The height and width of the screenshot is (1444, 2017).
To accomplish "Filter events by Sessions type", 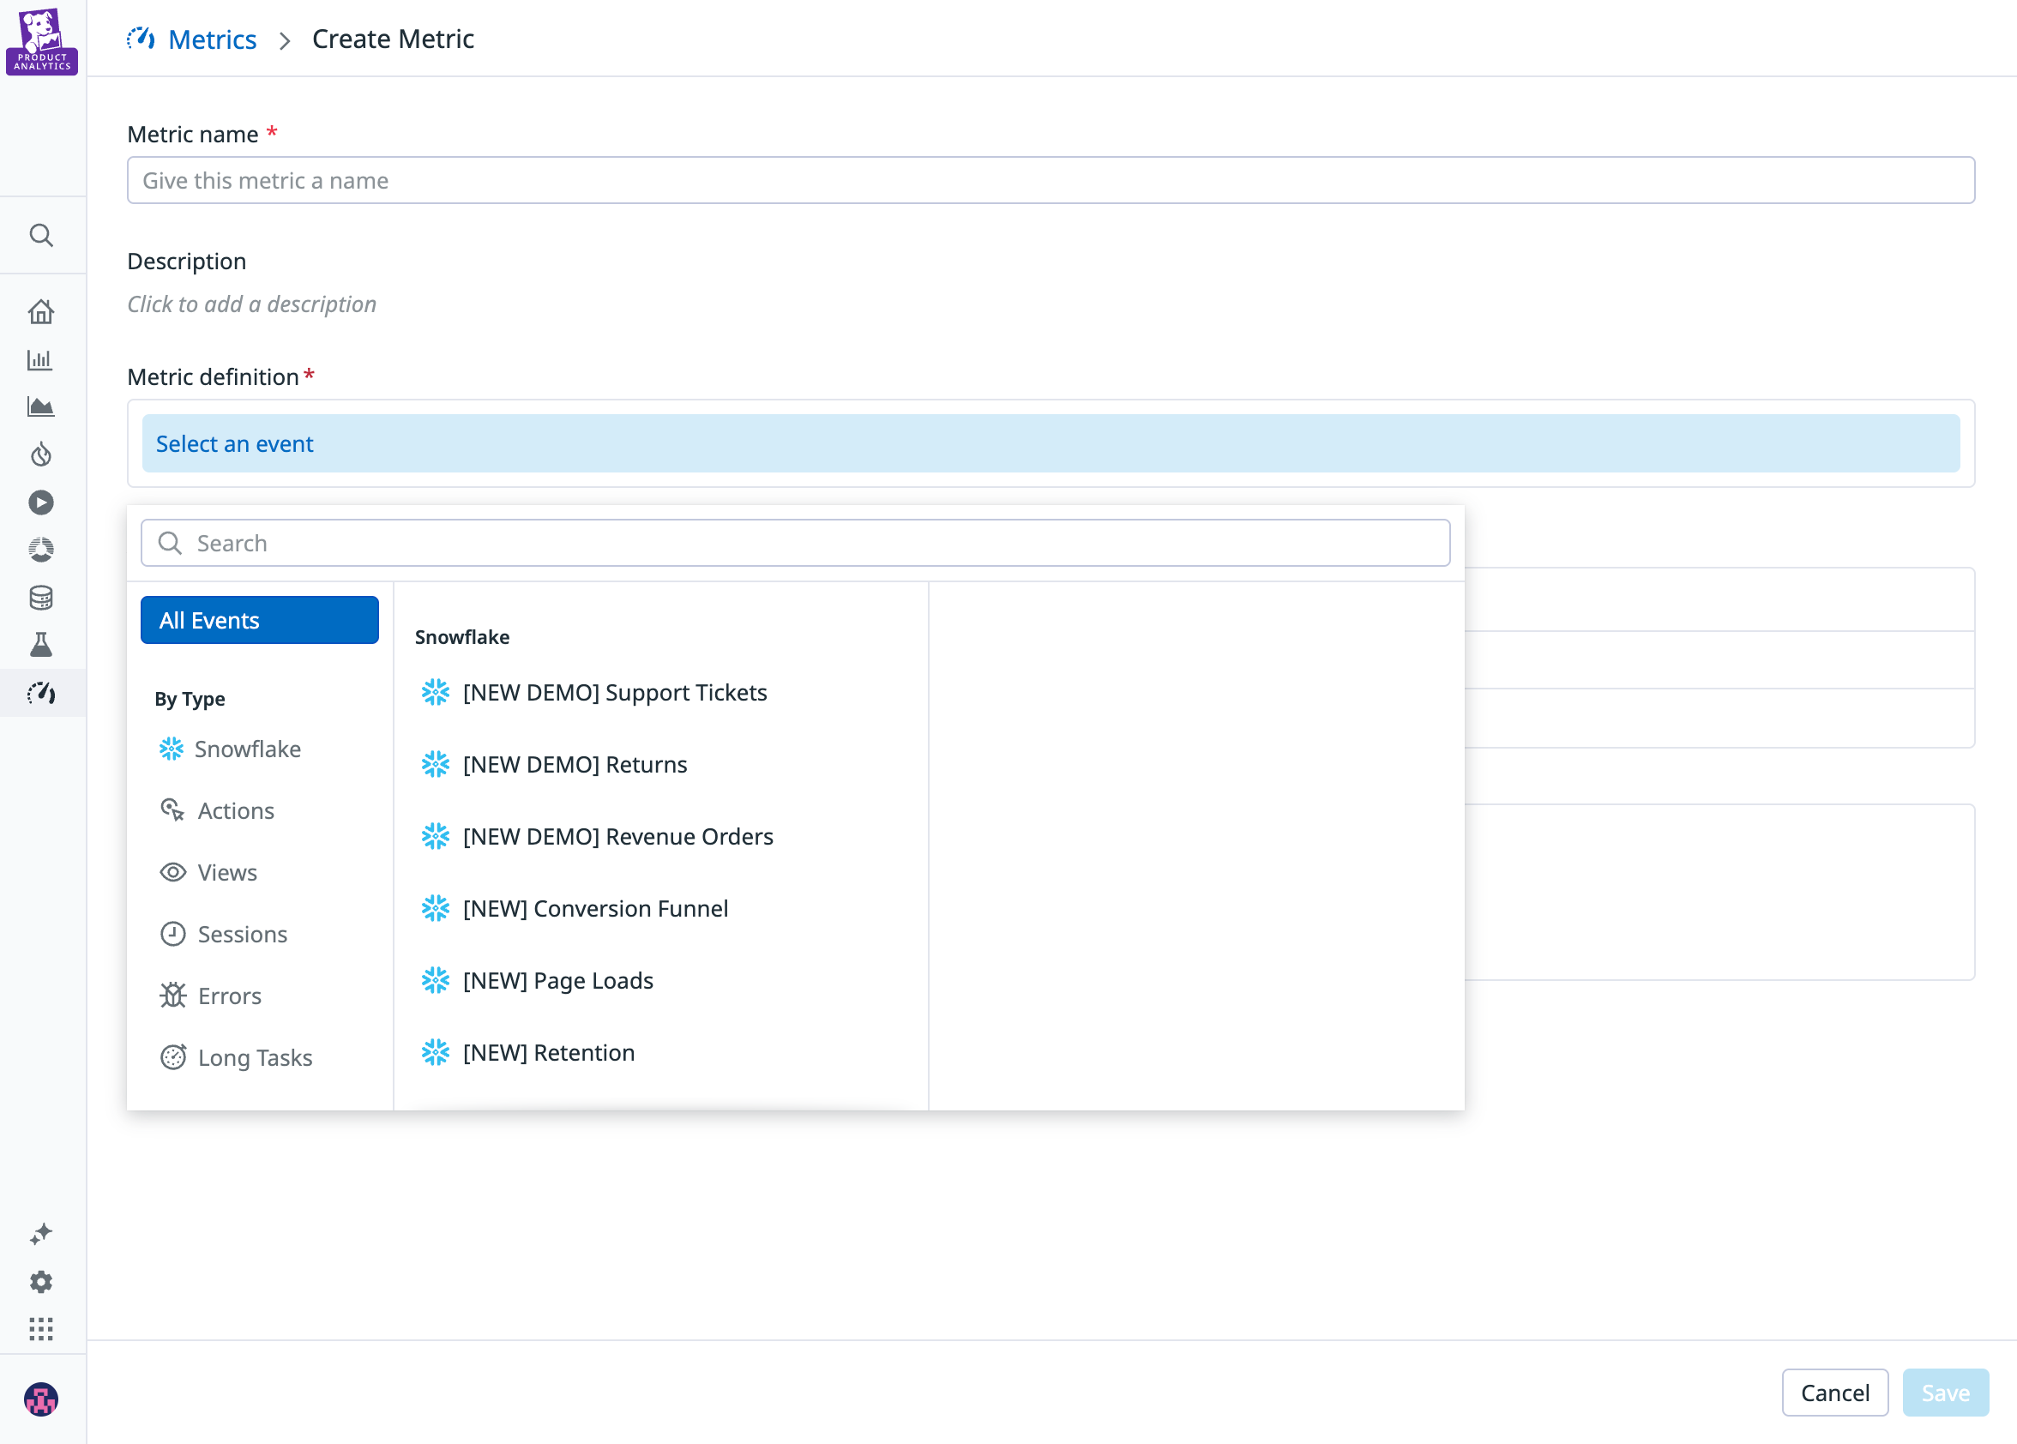I will pos(242,934).
